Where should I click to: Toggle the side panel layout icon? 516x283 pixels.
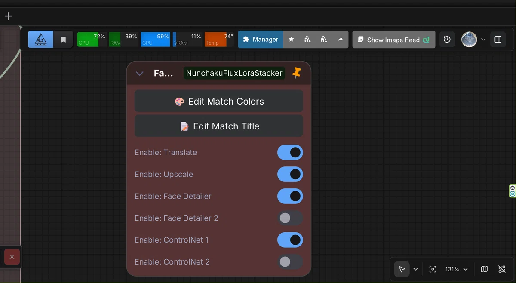tap(498, 40)
